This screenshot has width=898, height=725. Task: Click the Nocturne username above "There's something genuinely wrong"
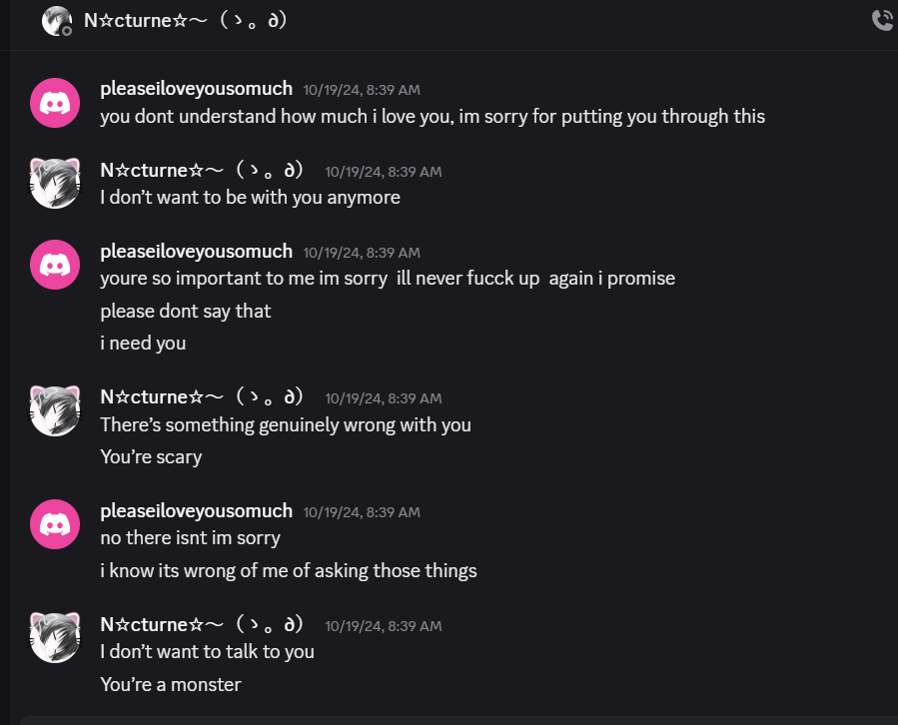[x=202, y=396]
